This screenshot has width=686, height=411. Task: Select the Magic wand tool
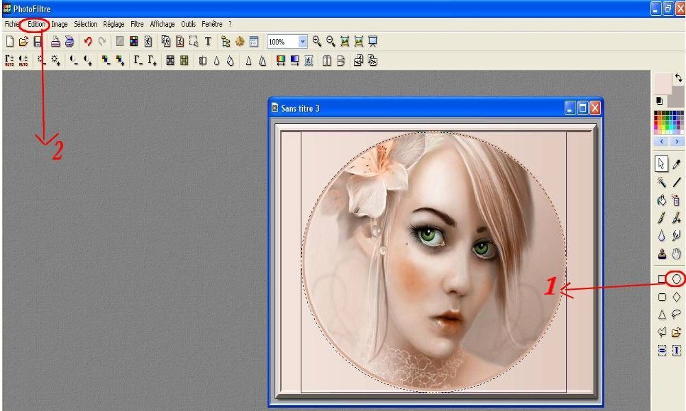(661, 182)
